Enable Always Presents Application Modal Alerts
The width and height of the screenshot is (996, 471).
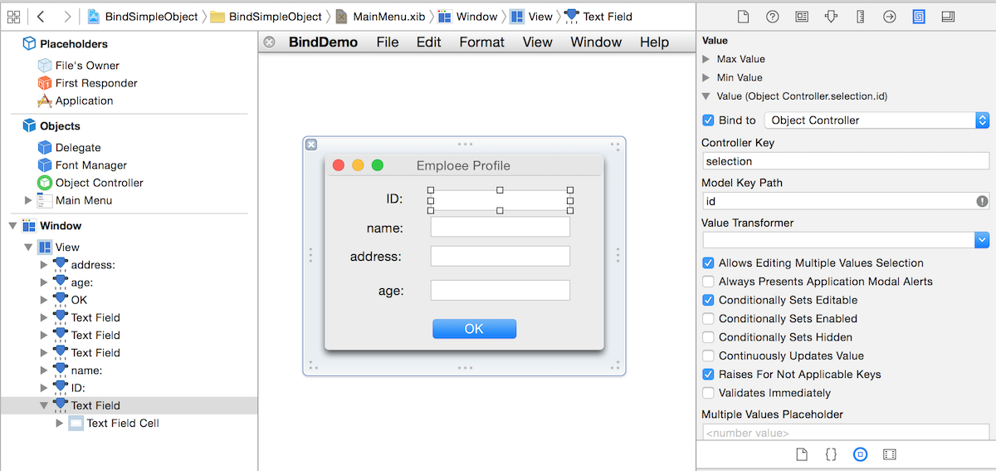point(708,282)
